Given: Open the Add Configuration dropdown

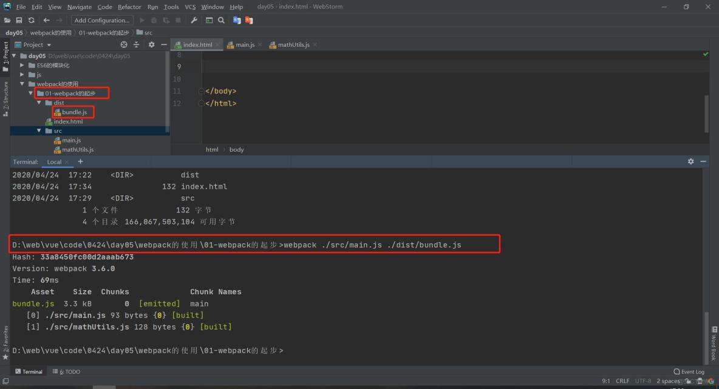Looking at the screenshot, I should click(x=101, y=20).
